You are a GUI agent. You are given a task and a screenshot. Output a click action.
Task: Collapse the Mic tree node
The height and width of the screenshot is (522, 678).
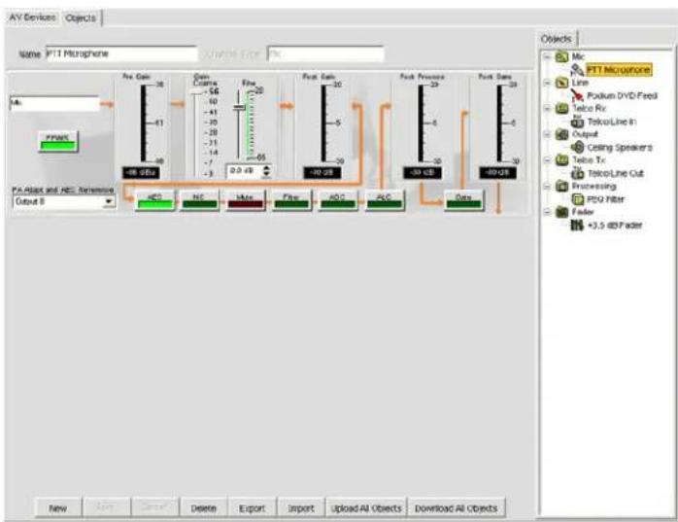click(x=547, y=56)
